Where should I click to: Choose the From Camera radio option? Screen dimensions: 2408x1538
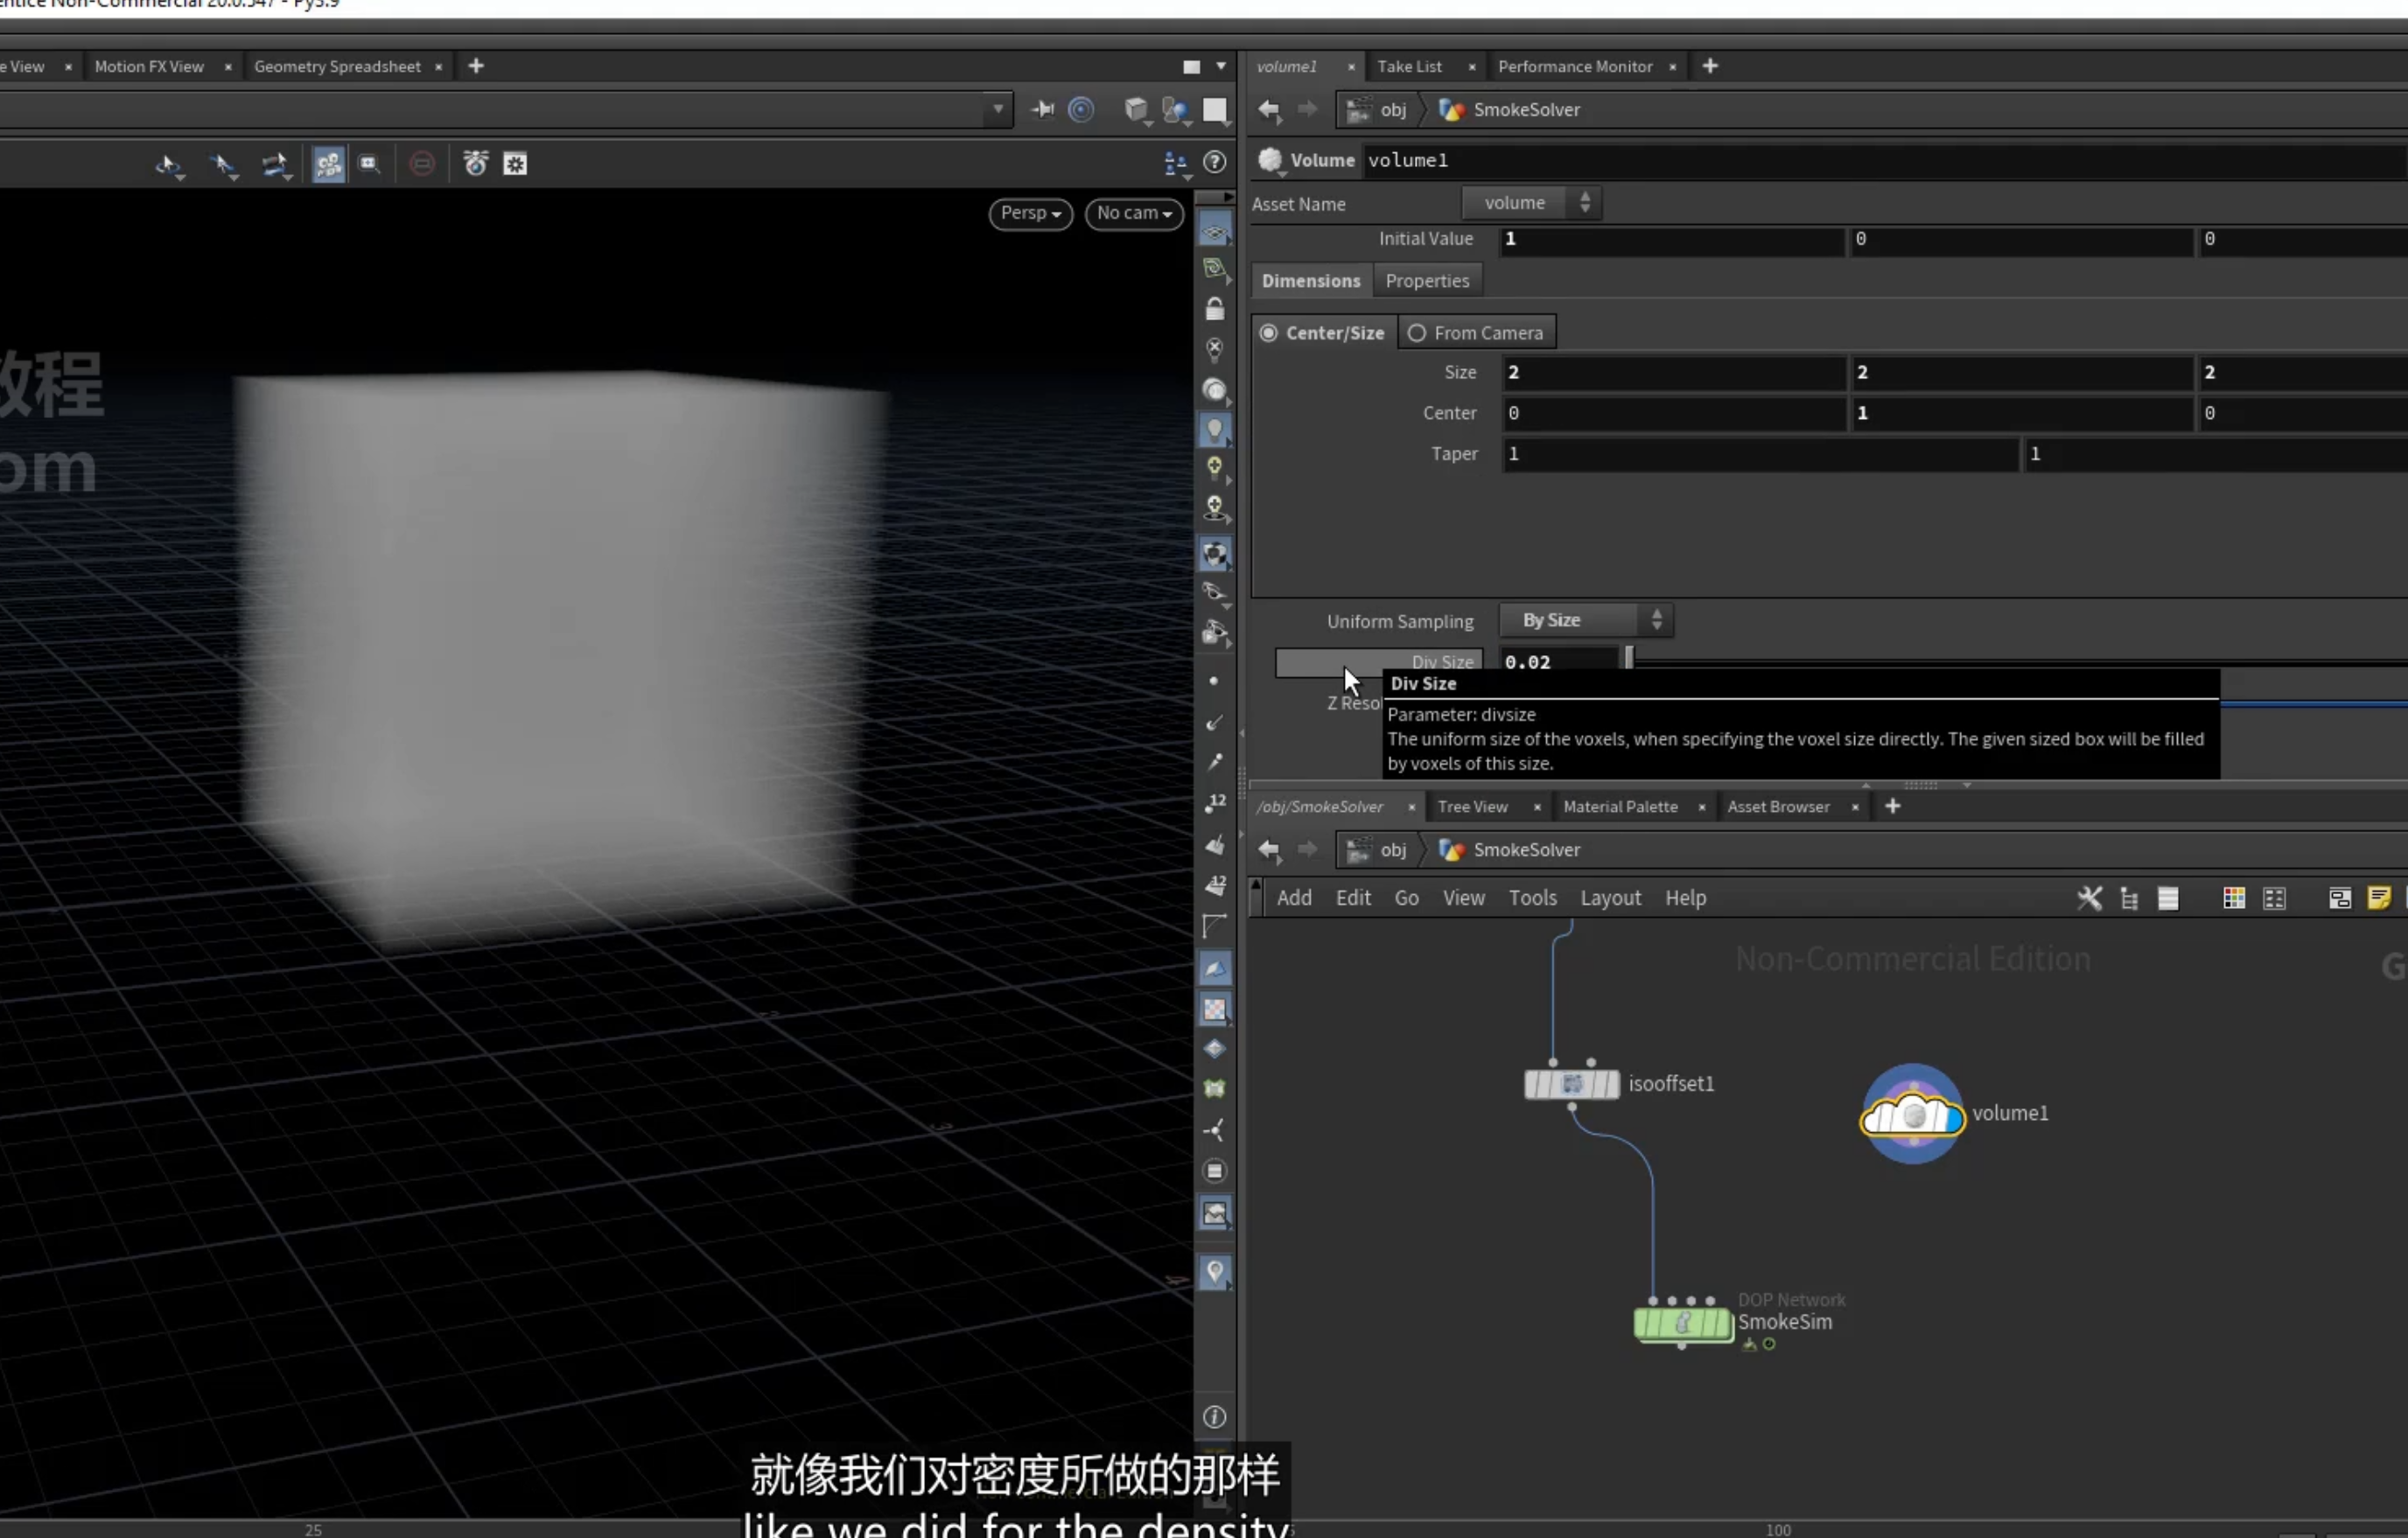point(1477,333)
